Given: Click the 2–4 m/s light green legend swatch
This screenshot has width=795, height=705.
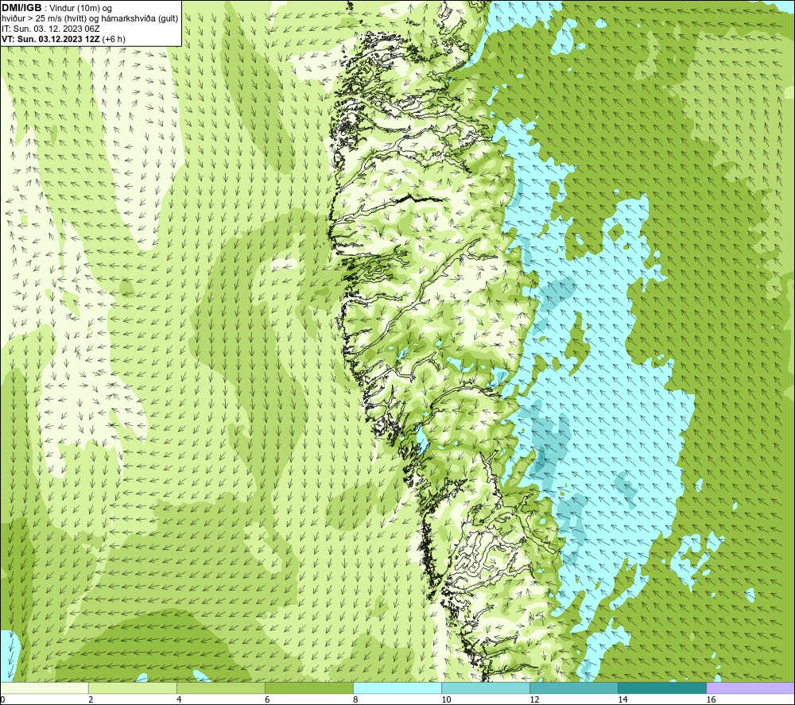Looking at the screenshot, I should click(x=133, y=688).
